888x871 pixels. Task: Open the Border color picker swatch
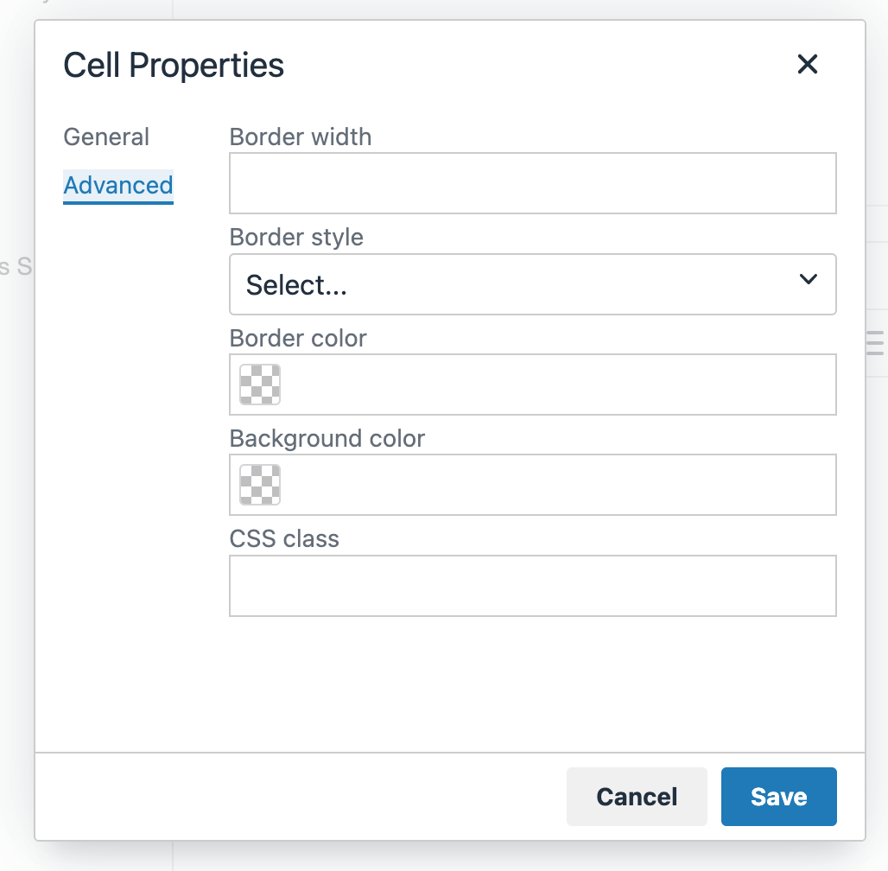(x=260, y=385)
